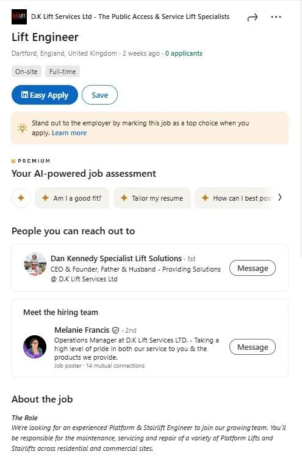
Task: Click the D.K Lift Services company logo
Action: [x=19, y=17]
